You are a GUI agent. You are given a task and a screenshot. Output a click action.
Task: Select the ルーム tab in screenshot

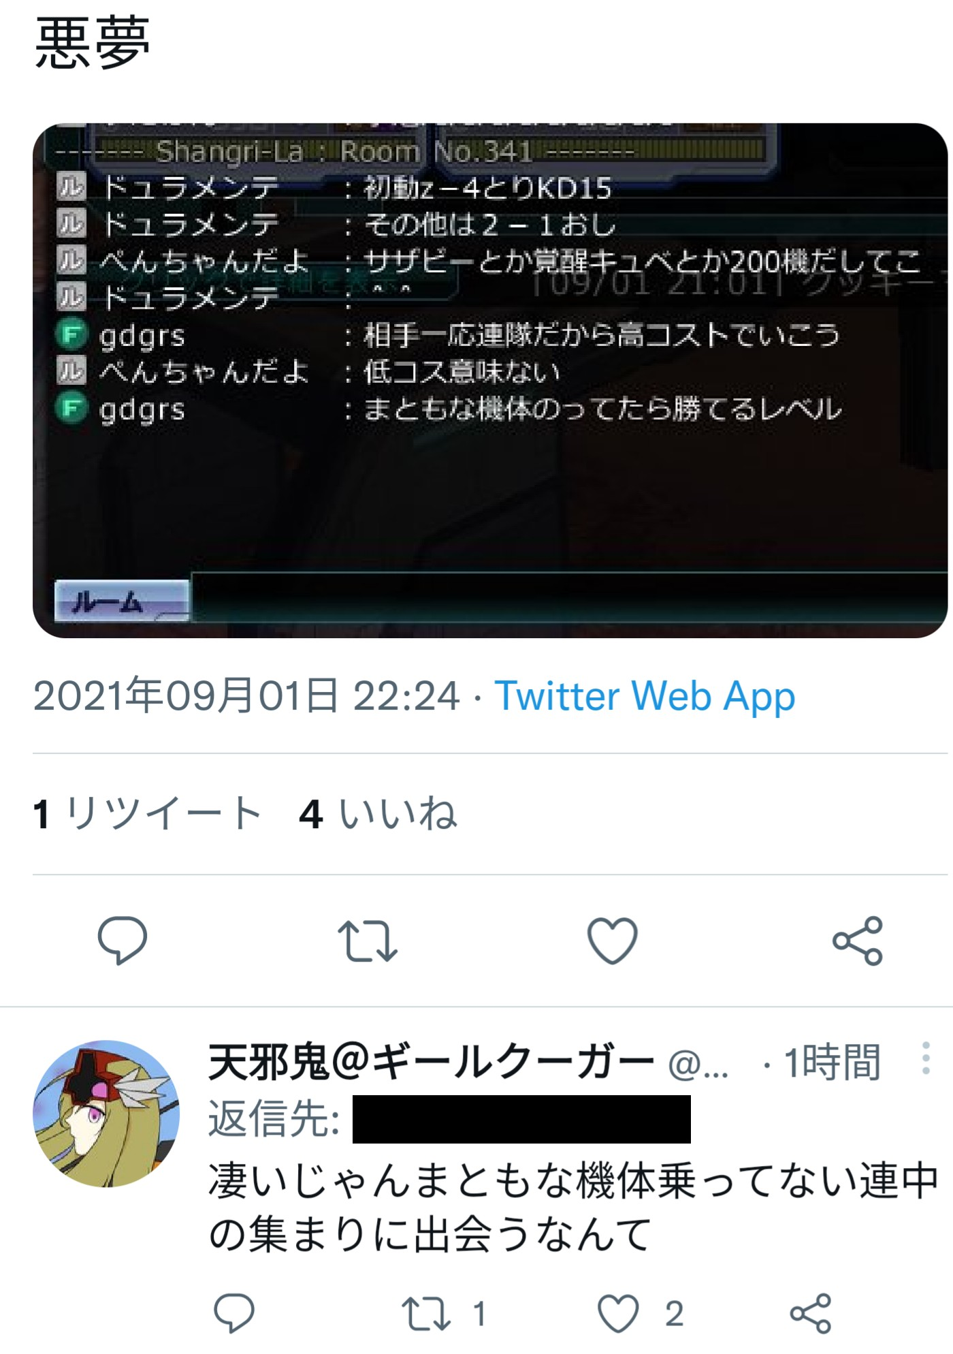[x=122, y=601]
